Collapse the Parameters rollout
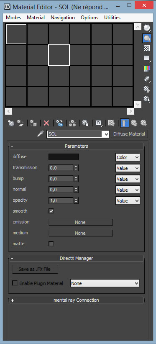 point(76,146)
